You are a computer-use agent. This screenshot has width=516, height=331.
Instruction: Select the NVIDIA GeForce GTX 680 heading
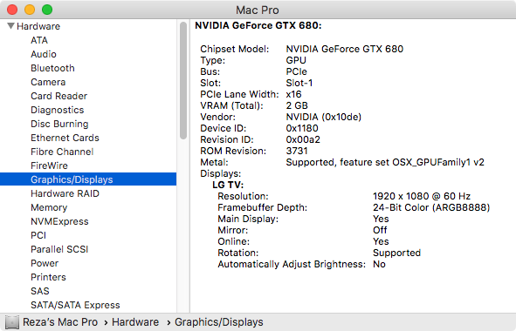pyautogui.click(x=258, y=25)
